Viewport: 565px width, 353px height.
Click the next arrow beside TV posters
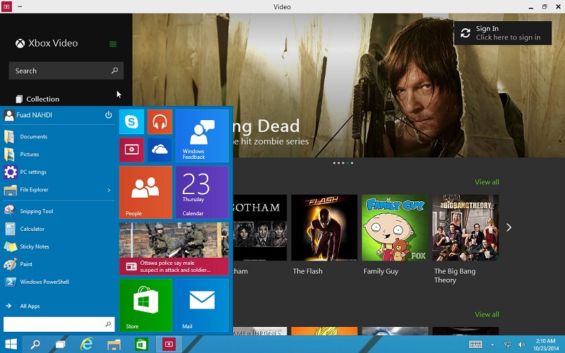pos(509,227)
